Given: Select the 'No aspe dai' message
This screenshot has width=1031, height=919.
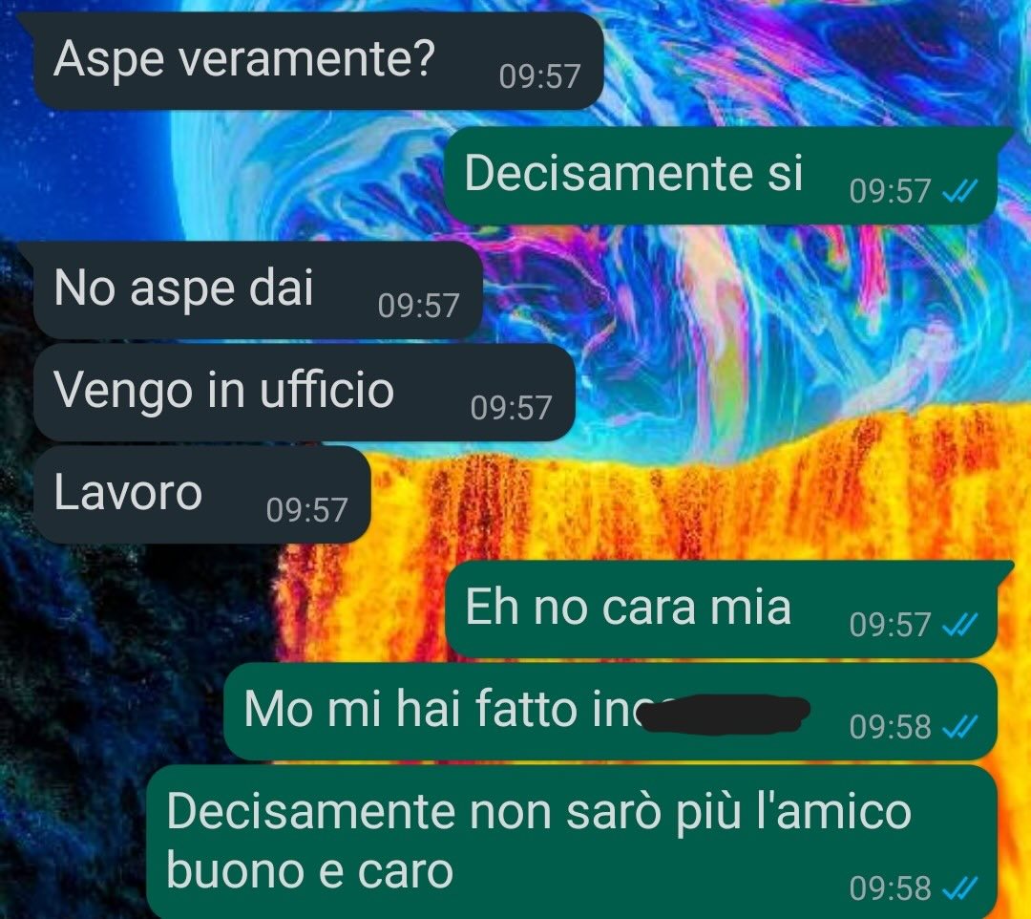Looking at the screenshot, I should click(250, 290).
